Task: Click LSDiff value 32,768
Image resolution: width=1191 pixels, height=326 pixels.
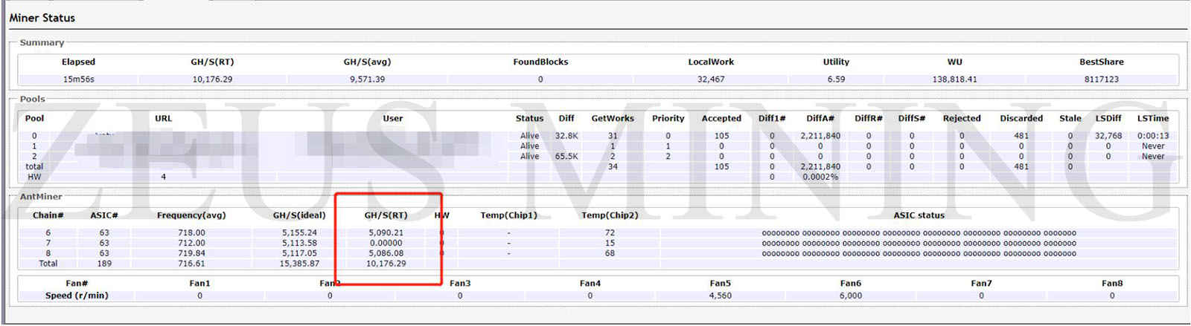Action: (x=1108, y=136)
